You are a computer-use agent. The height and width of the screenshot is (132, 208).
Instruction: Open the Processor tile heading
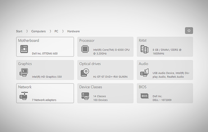87,40
